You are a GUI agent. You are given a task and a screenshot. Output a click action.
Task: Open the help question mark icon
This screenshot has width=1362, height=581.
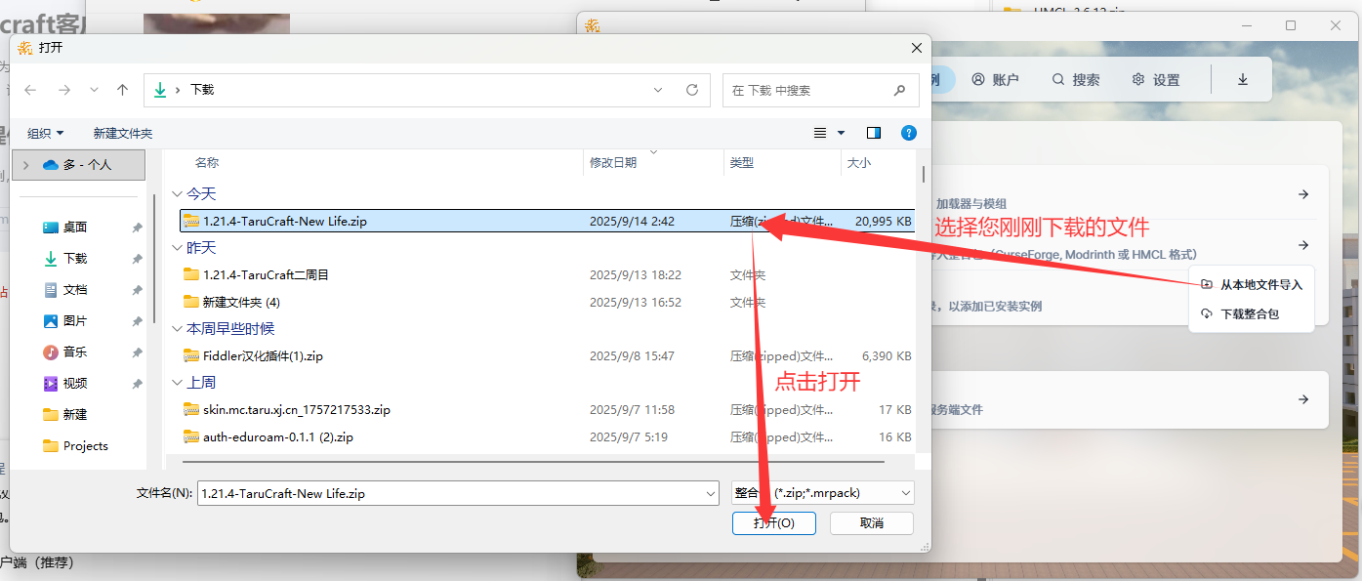point(908,133)
